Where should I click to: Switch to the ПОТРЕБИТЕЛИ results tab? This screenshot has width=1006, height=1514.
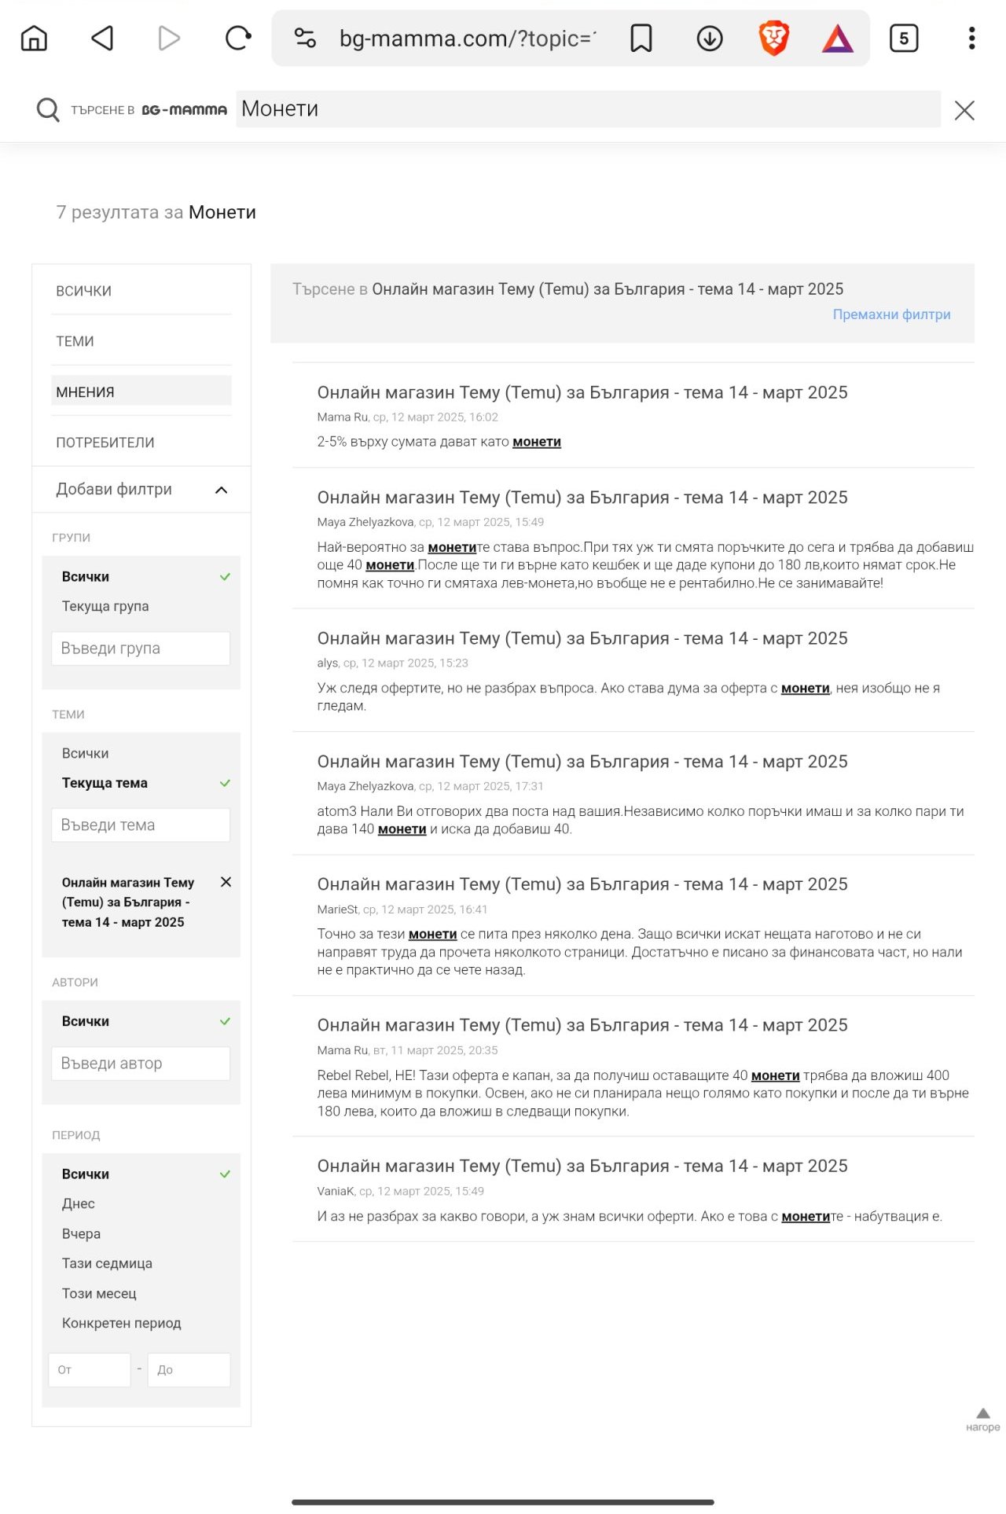tap(105, 443)
